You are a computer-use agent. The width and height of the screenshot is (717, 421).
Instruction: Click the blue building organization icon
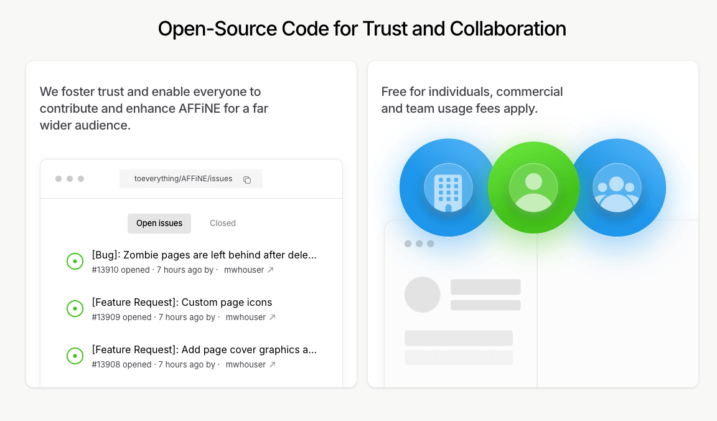click(448, 187)
